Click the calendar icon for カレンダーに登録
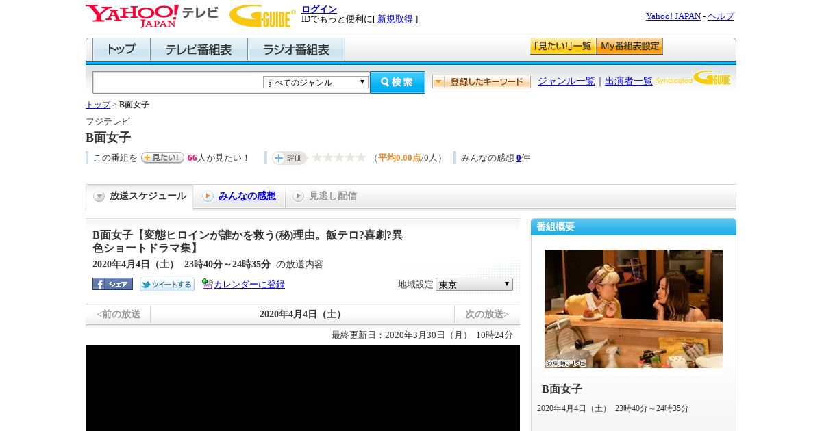The height and width of the screenshot is (431, 822). (207, 284)
